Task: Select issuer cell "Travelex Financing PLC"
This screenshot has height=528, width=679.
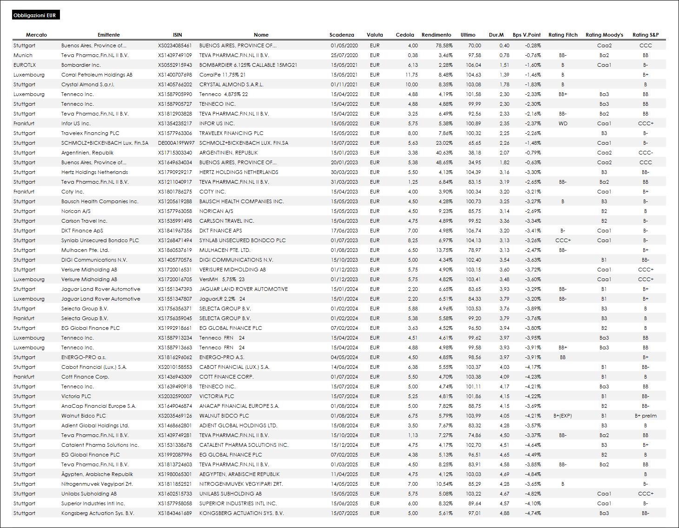Action: pos(90,133)
